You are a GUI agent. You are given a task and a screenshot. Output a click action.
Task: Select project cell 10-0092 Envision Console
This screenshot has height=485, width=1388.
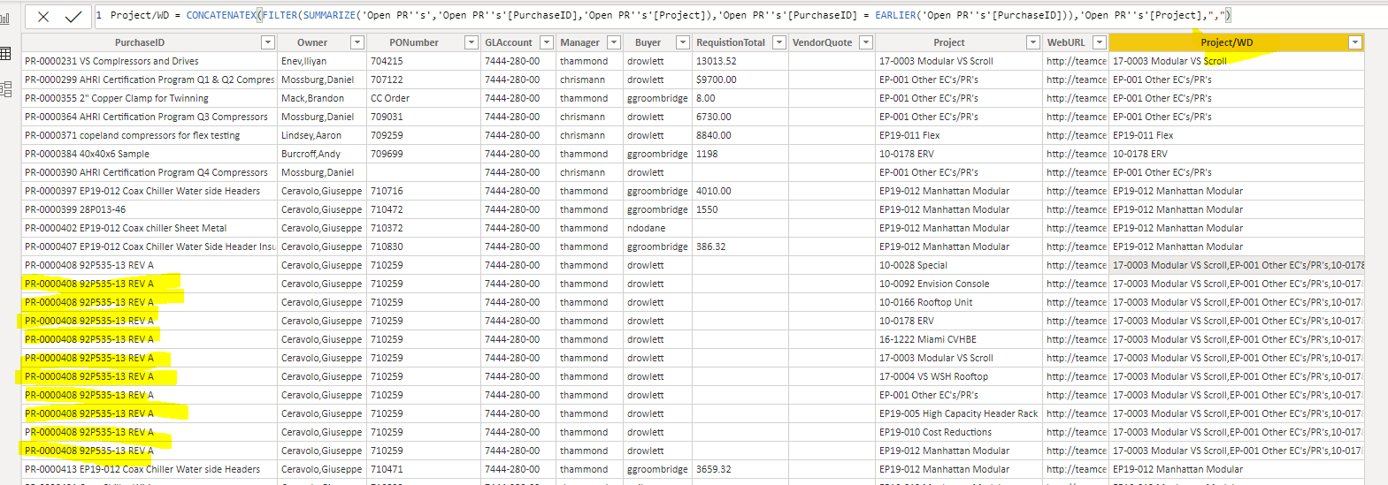point(959,284)
